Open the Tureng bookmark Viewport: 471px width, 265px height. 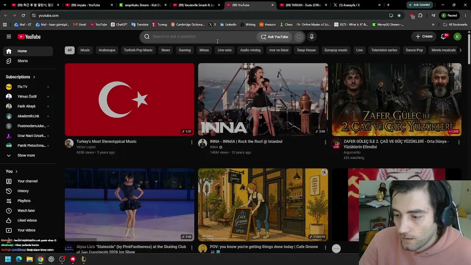point(159,25)
